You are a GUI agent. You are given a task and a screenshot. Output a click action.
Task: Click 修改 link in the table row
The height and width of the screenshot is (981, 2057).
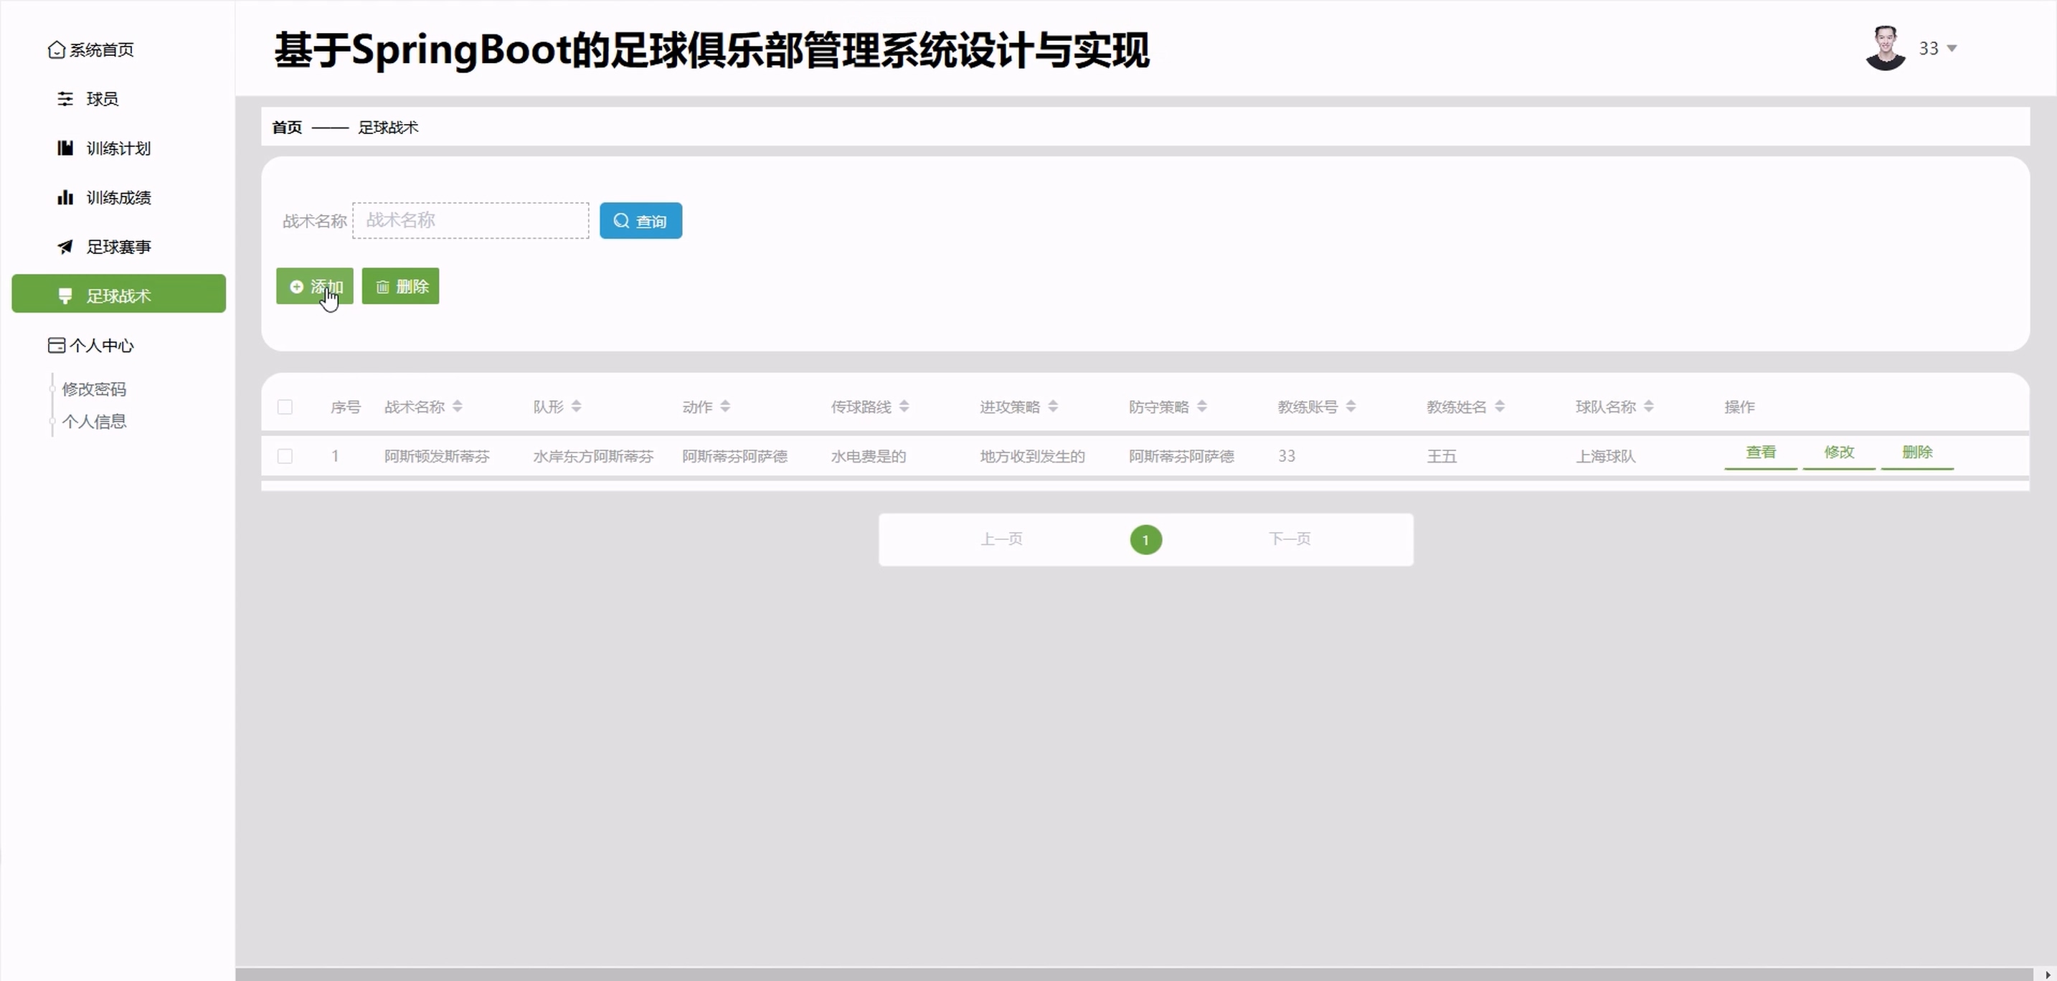tap(1838, 452)
